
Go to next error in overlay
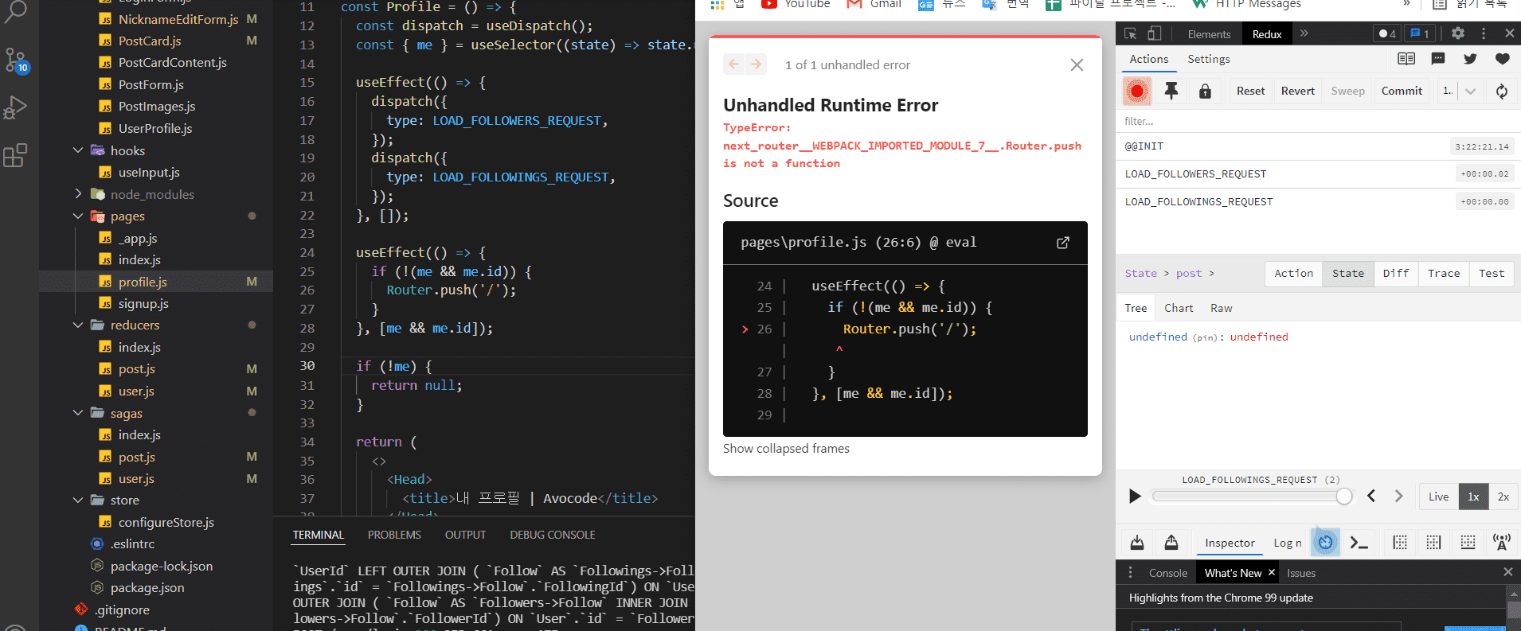coord(757,64)
